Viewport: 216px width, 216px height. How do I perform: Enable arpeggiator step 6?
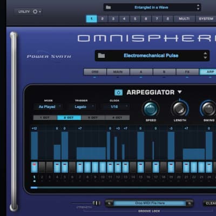pos(72,167)
